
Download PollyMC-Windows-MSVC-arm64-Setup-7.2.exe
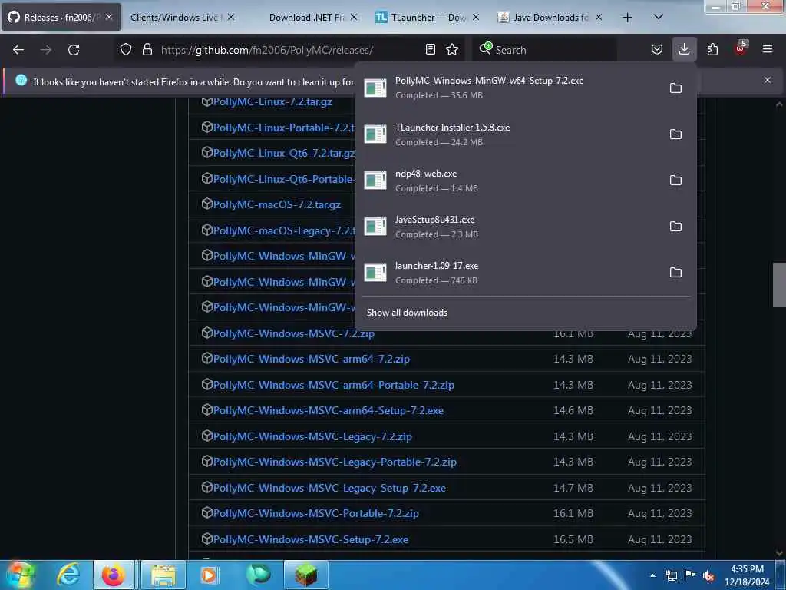(329, 410)
